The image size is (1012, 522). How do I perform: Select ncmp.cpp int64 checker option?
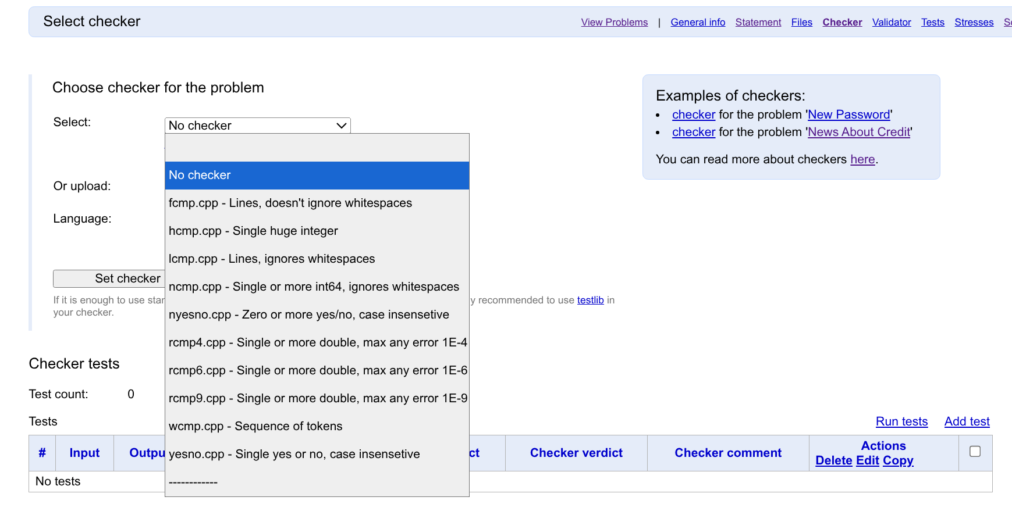314,287
